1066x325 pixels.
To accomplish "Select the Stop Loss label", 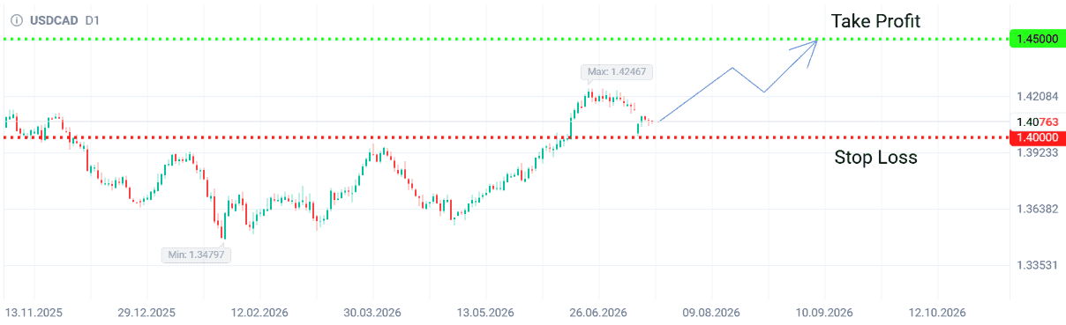I will click(875, 158).
